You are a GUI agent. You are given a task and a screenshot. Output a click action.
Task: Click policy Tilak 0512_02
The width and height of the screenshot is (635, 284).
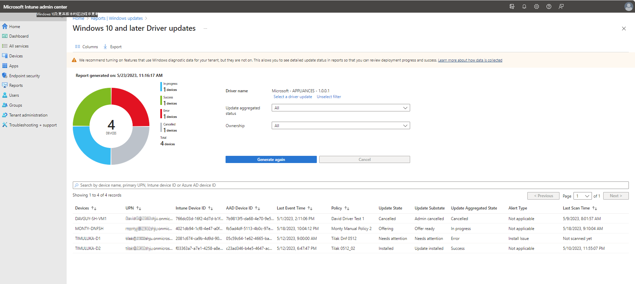pos(343,248)
